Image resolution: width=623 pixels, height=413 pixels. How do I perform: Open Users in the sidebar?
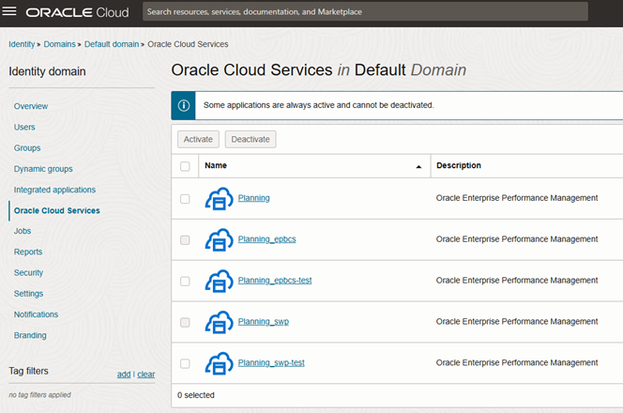pyautogui.click(x=24, y=128)
